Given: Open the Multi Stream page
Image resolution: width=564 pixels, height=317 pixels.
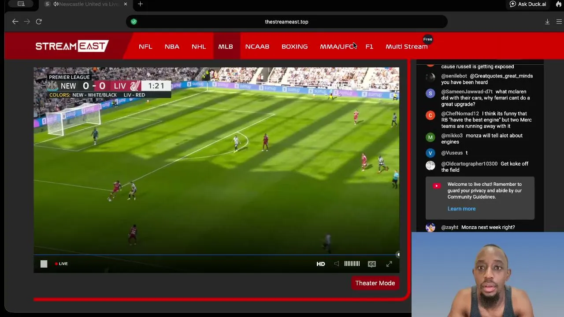Looking at the screenshot, I should 407,46.
